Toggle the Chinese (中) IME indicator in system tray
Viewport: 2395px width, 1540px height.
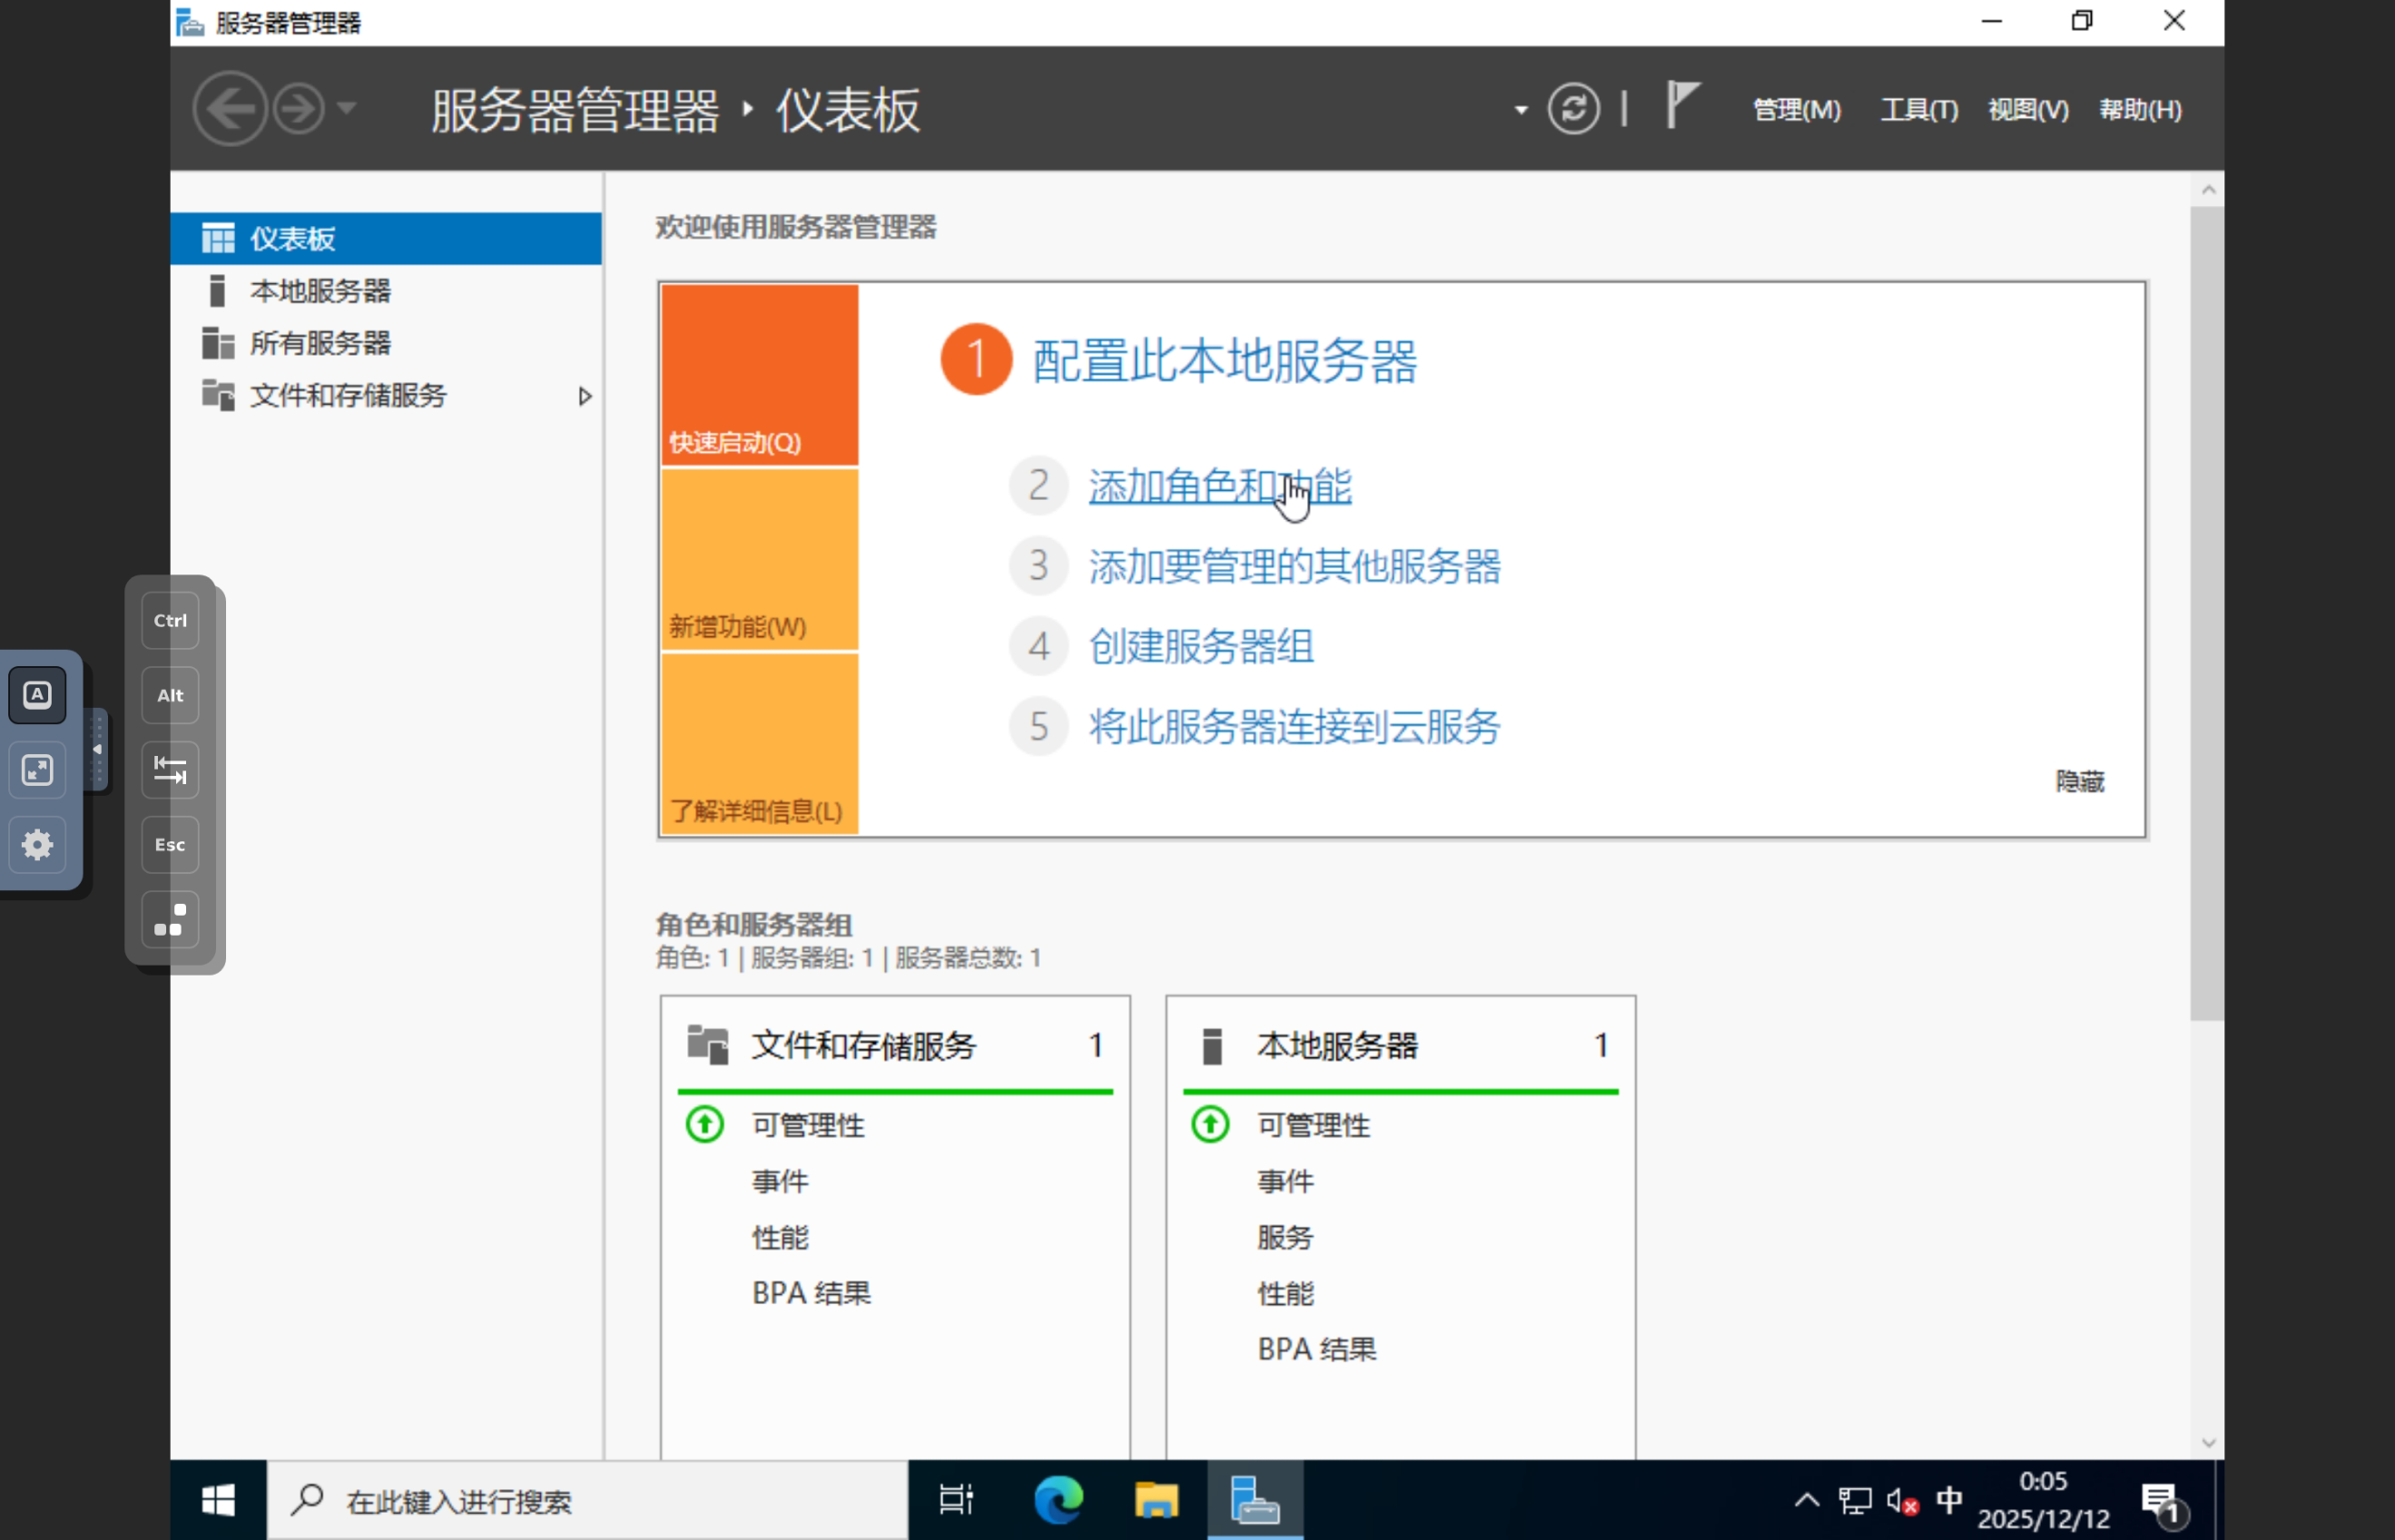(1947, 1499)
